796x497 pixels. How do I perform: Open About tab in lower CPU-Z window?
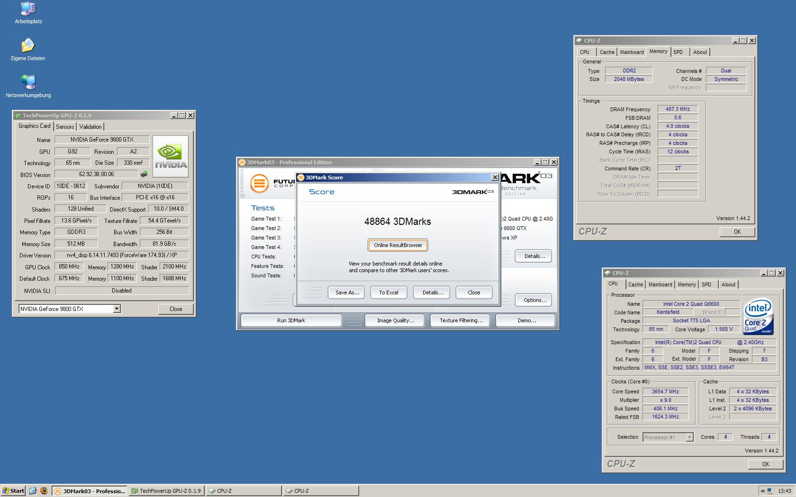pyautogui.click(x=728, y=284)
